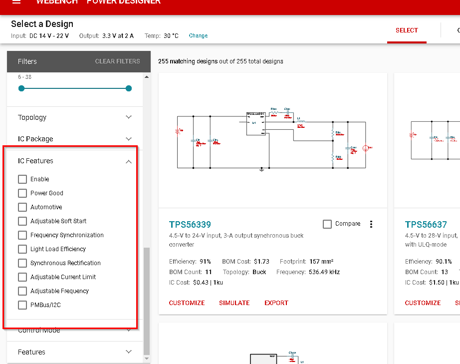Open the three-dot menu on TPS56339 card
This screenshot has width=460, height=364.
coord(371,224)
